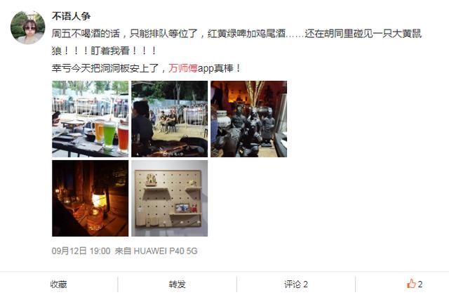Click the text line mentioning 洞洞板
Viewport: 449px width, 295px height.
tap(147, 69)
